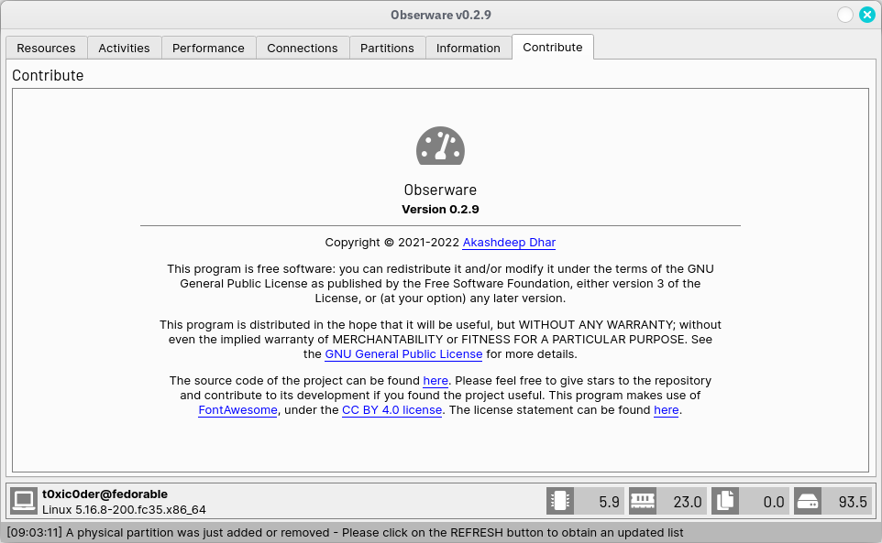Image resolution: width=882 pixels, height=543 pixels.
Task: Click the Obserware speedometer logo
Action: [x=440, y=146]
